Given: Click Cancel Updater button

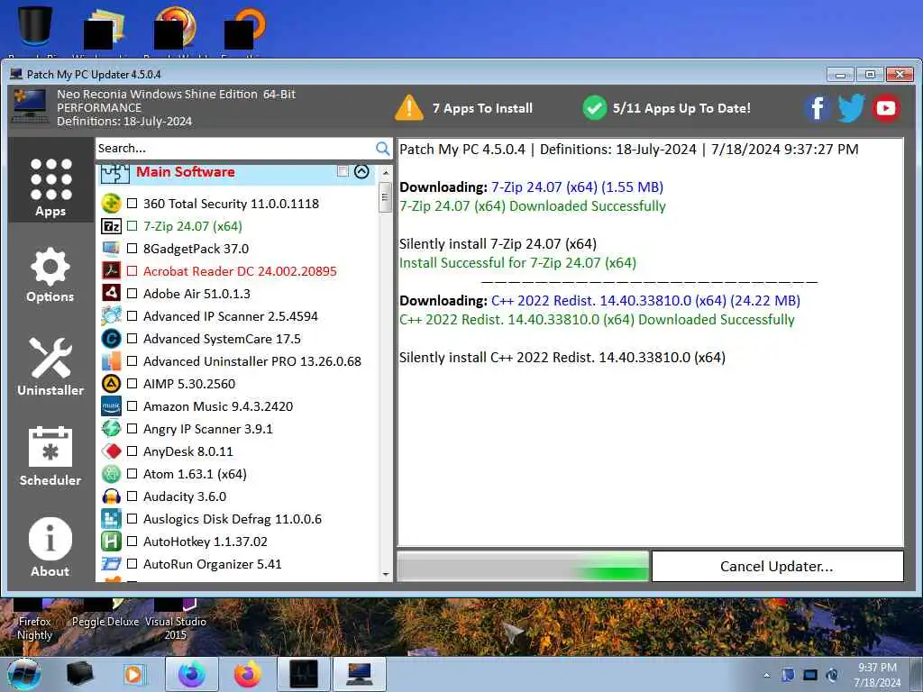Looking at the screenshot, I should pos(778,566).
